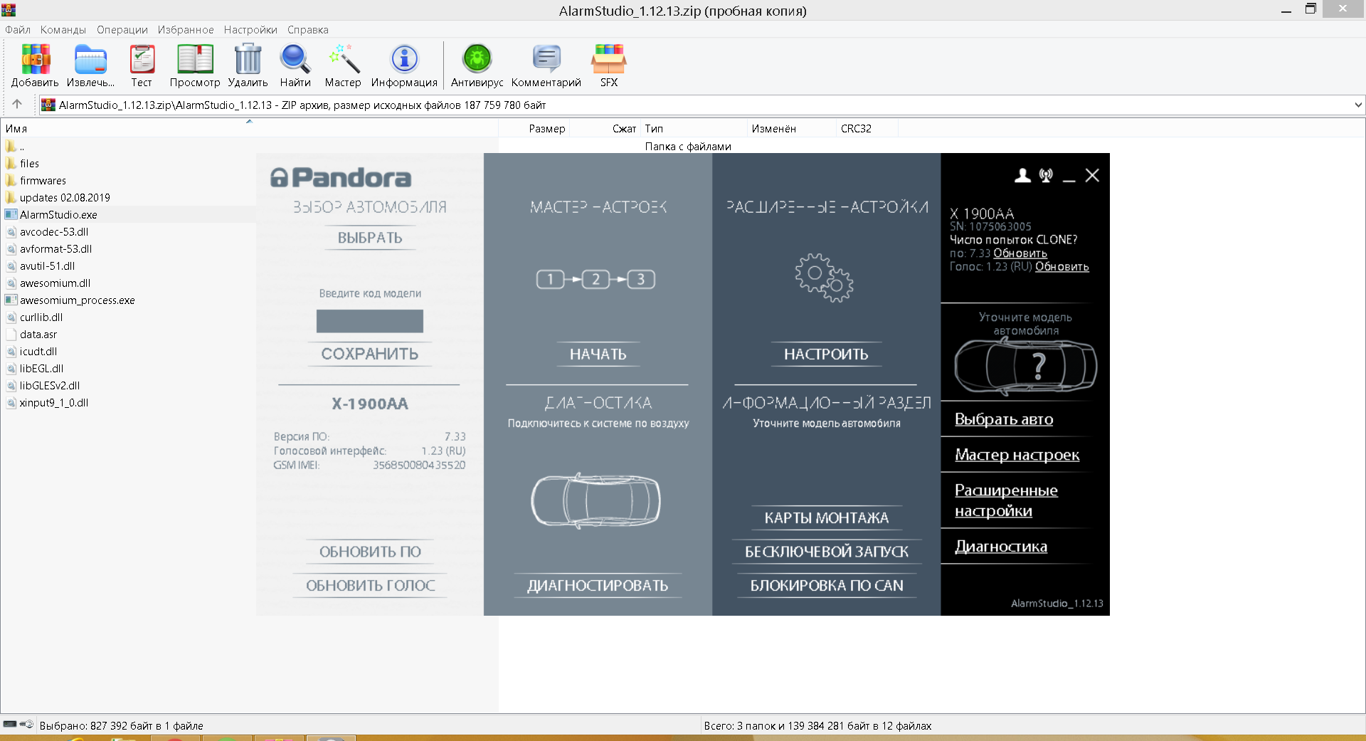Click the model code input field
1366x741 pixels.
click(x=369, y=321)
